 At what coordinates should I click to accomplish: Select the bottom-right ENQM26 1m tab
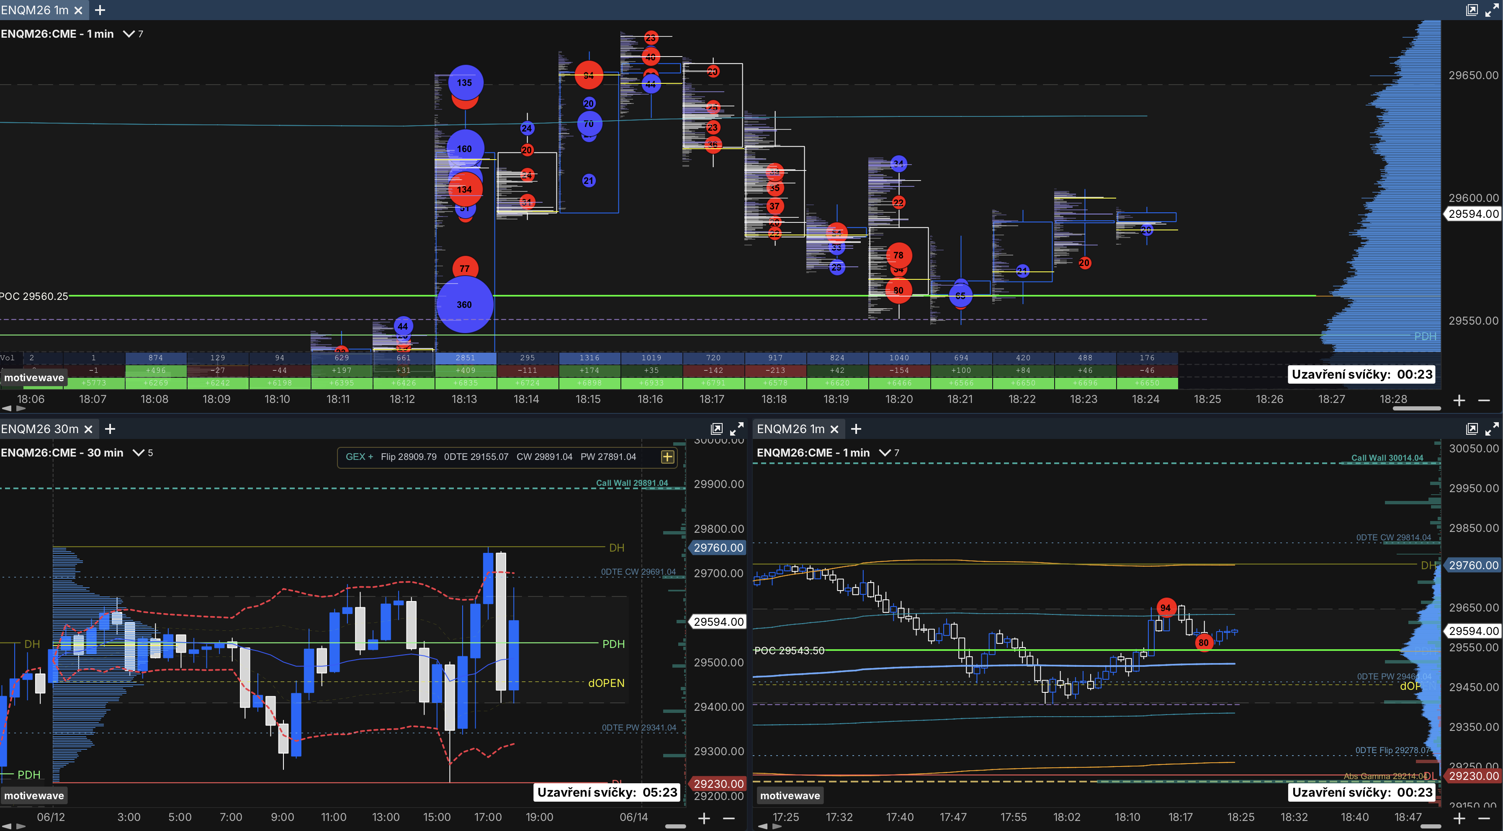tap(790, 429)
